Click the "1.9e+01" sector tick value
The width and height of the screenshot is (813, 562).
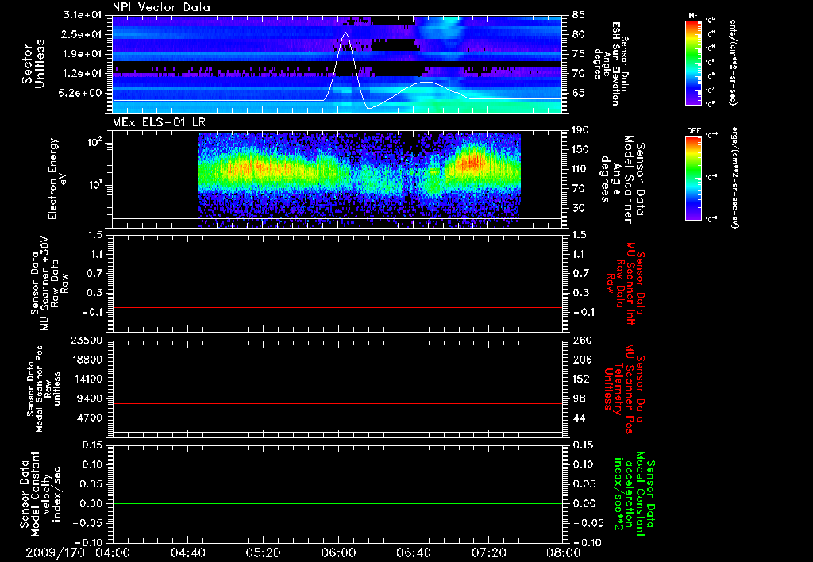[x=83, y=54]
